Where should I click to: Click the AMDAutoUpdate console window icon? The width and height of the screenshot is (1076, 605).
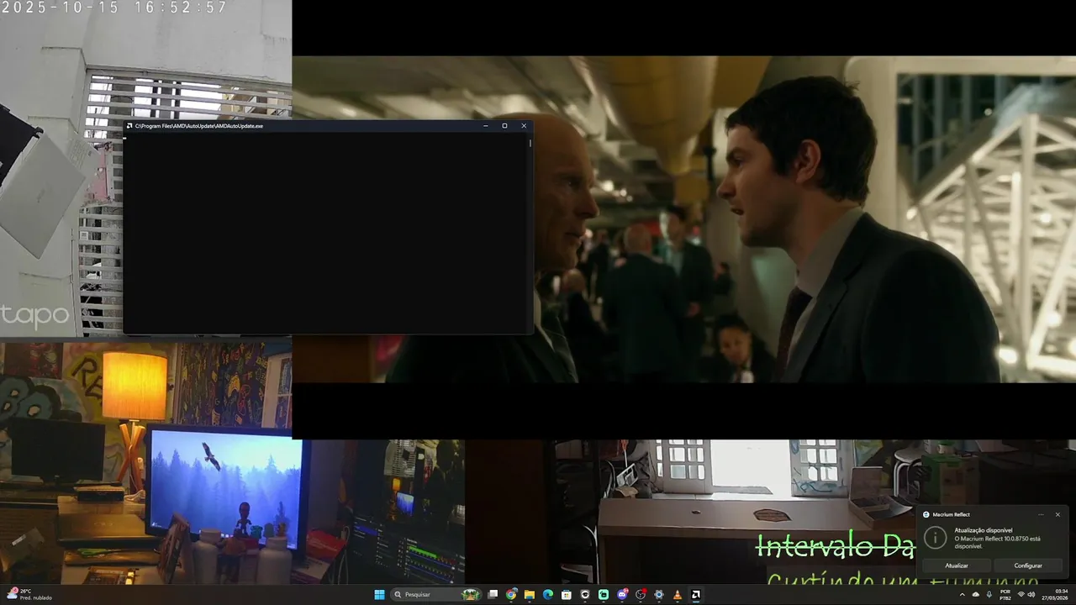pyautogui.click(x=129, y=126)
